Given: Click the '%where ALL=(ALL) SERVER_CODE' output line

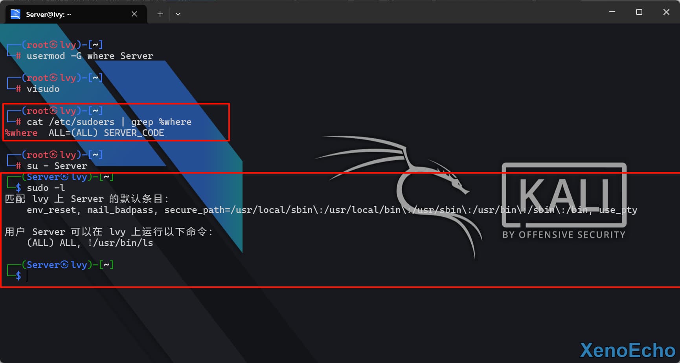Looking at the screenshot, I should point(85,133).
